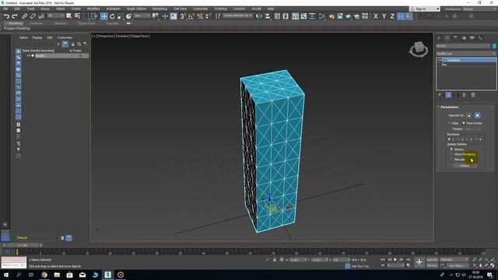Open the Display command panel tab
The width and height of the screenshot is (498, 280).
472,38
